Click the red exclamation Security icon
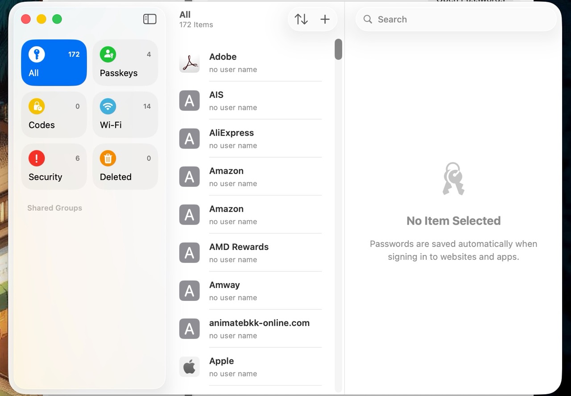The height and width of the screenshot is (396, 571). (37, 158)
